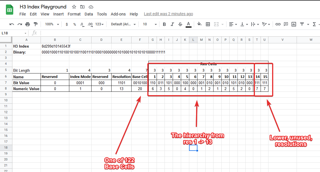Viewport: 320px width, 172px height.
Task: Click the 'Index Mode' header cell
Action: click(x=80, y=77)
